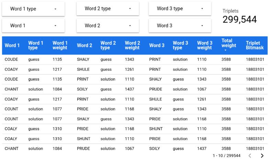Expand the Word 2 filter dropdown
Screen dimensions: 270x160
point(108,26)
